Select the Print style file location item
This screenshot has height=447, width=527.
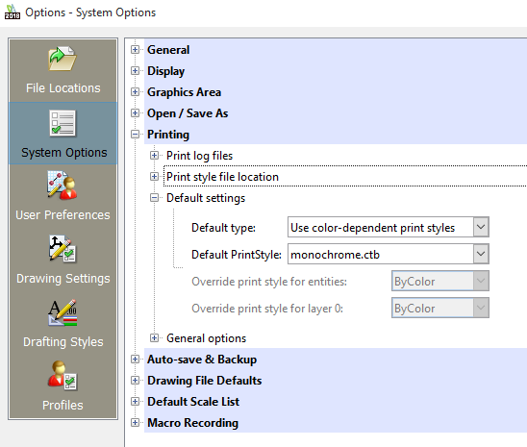click(222, 177)
